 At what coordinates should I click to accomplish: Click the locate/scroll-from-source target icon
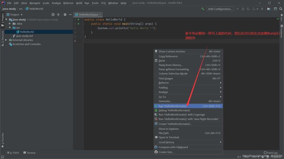[53, 15]
